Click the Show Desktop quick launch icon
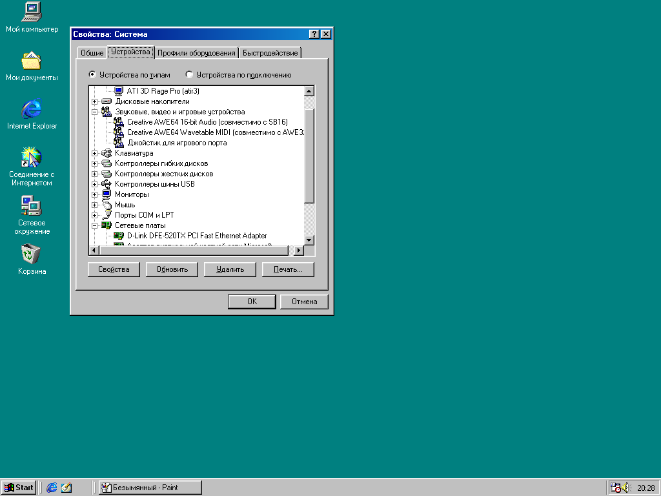The image size is (661, 496). (66, 488)
